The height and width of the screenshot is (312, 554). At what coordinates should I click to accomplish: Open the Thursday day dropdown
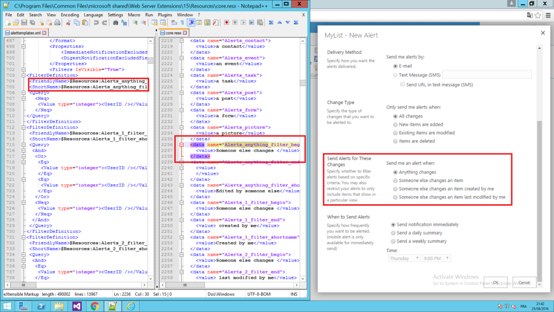coord(404,258)
